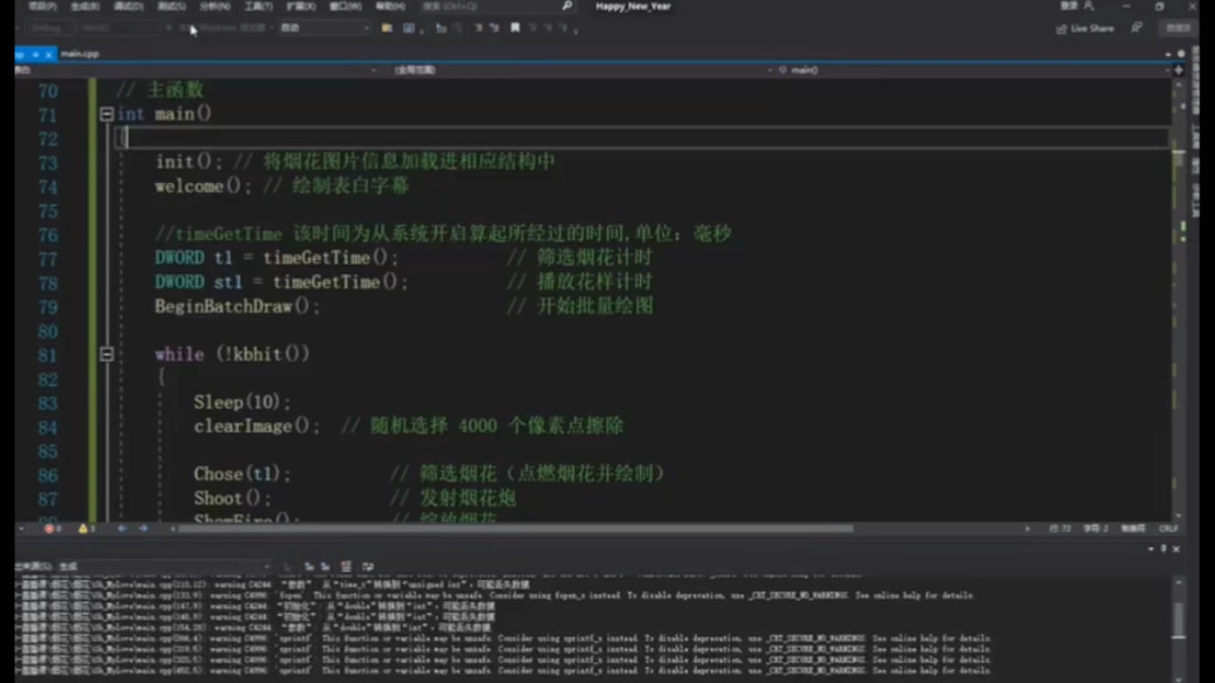Click the Live Share button label
The image size is (1215, 683).
click(1092, 28)
